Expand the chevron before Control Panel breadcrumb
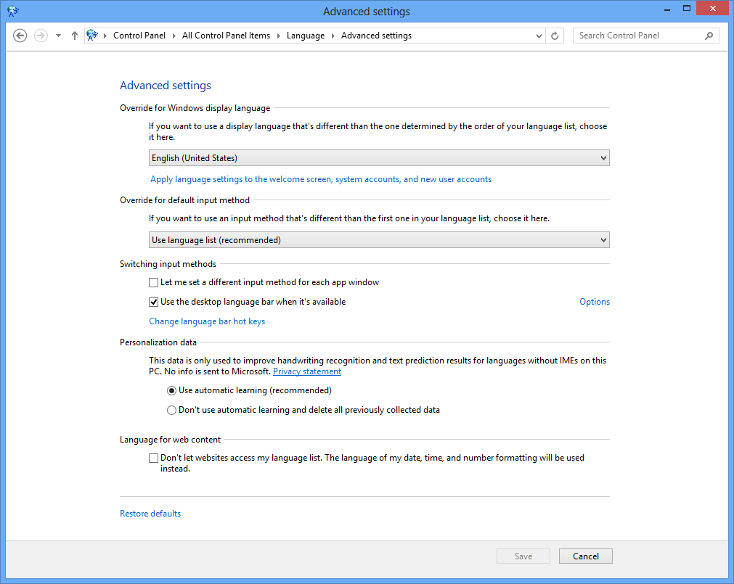Screen dimensions: 734x584 point(105,36)
